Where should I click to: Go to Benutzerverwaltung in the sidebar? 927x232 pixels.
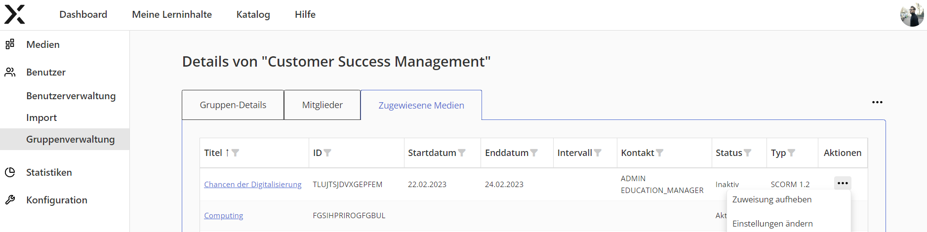coord(71,96)
